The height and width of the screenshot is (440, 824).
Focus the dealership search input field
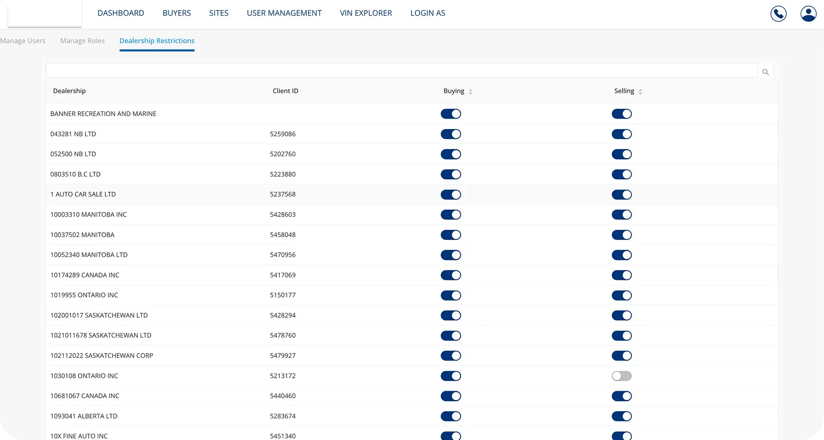[x=401, y=71]
